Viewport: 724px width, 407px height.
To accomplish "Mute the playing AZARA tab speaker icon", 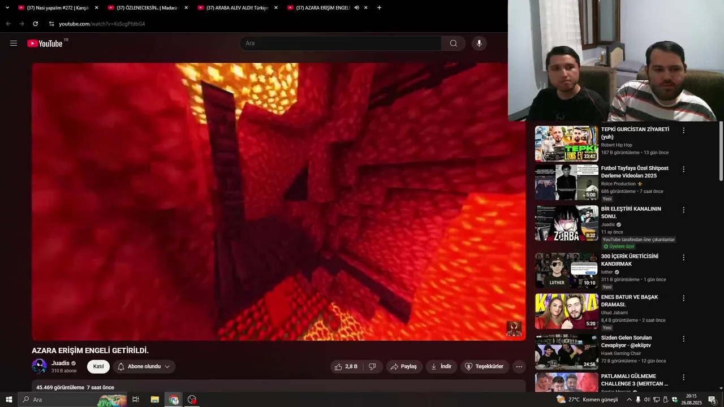I will tap(357, 7).
